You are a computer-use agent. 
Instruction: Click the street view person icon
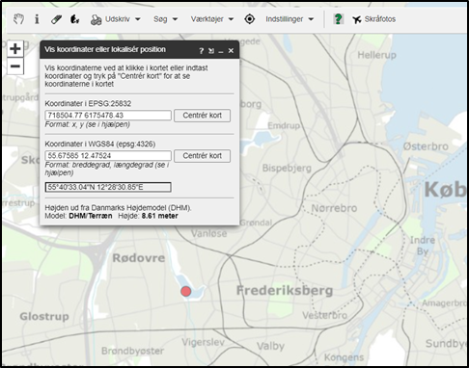click(x=74, y=19)
